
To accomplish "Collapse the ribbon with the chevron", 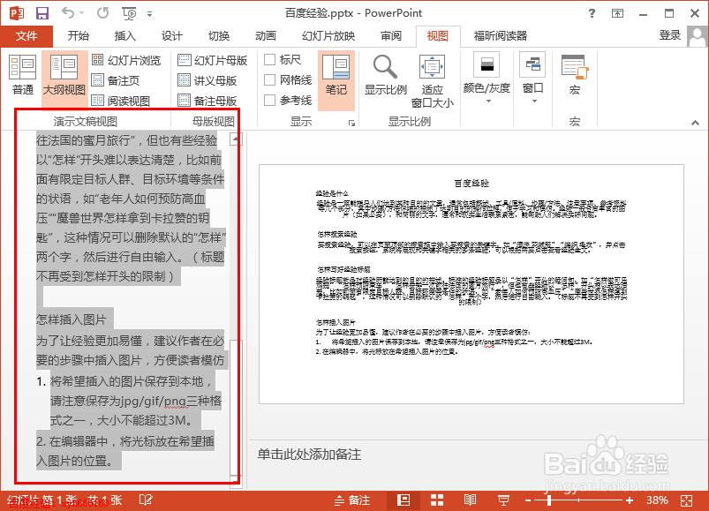I will click(x=696, y=123).
